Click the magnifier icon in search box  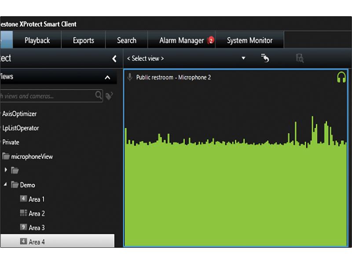(x=98, y=95)
